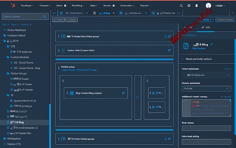Click the sync icon on 18 Header Nav module

pos(166,36)
